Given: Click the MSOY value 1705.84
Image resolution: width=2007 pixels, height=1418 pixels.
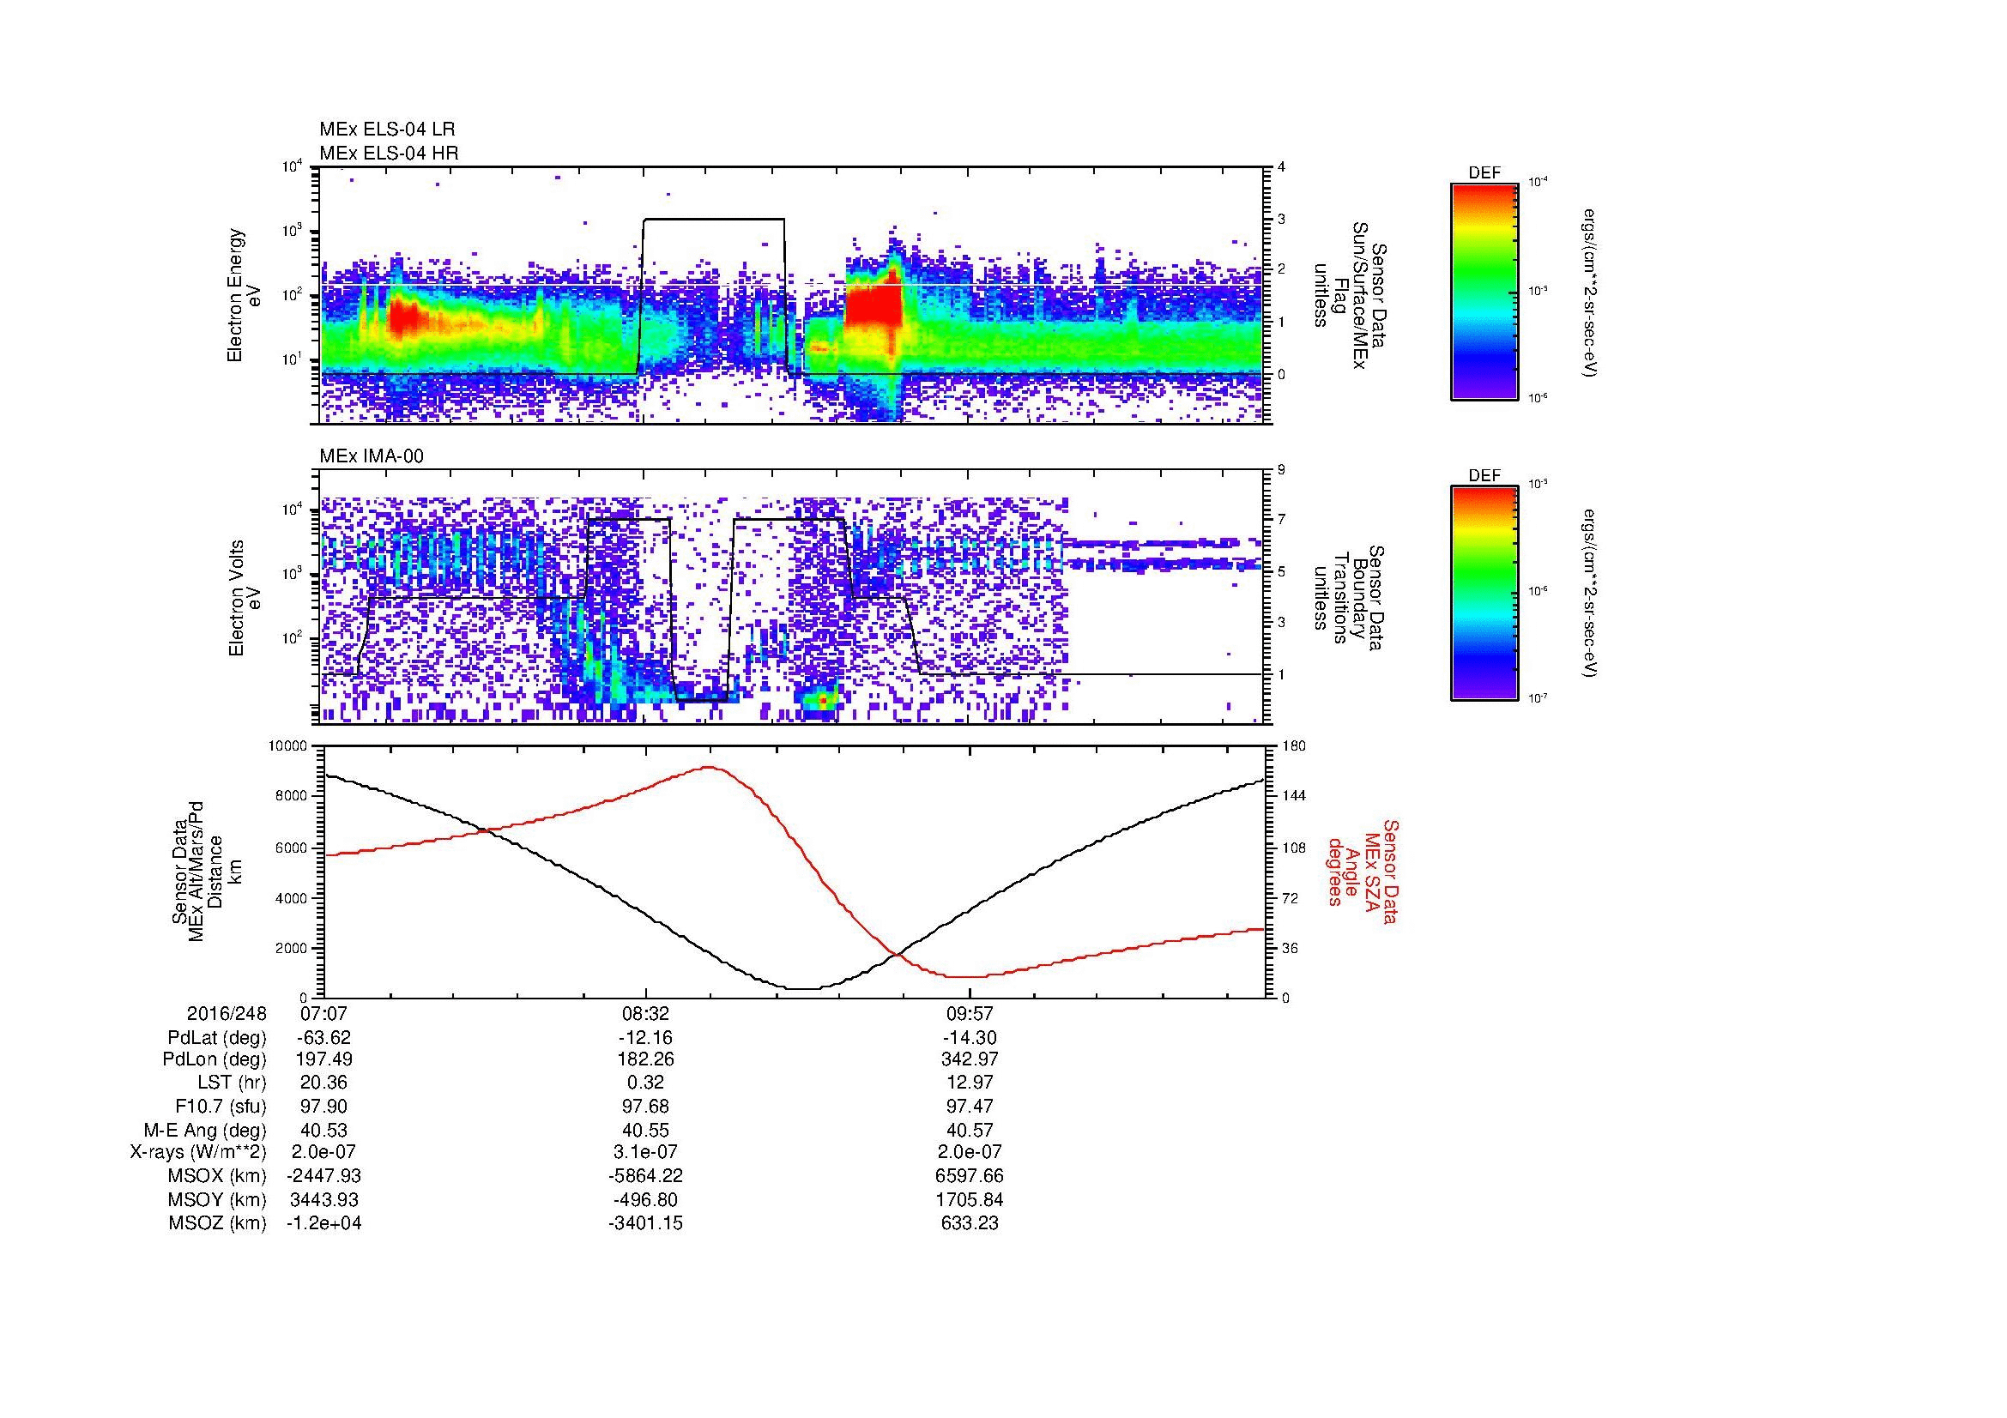Looking at the screenshot, I should point(970,1199).
